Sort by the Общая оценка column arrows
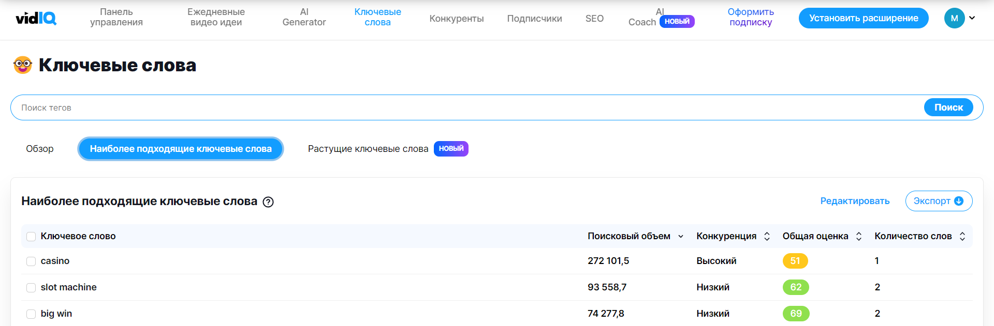994x326 pixels. point(859,236)
